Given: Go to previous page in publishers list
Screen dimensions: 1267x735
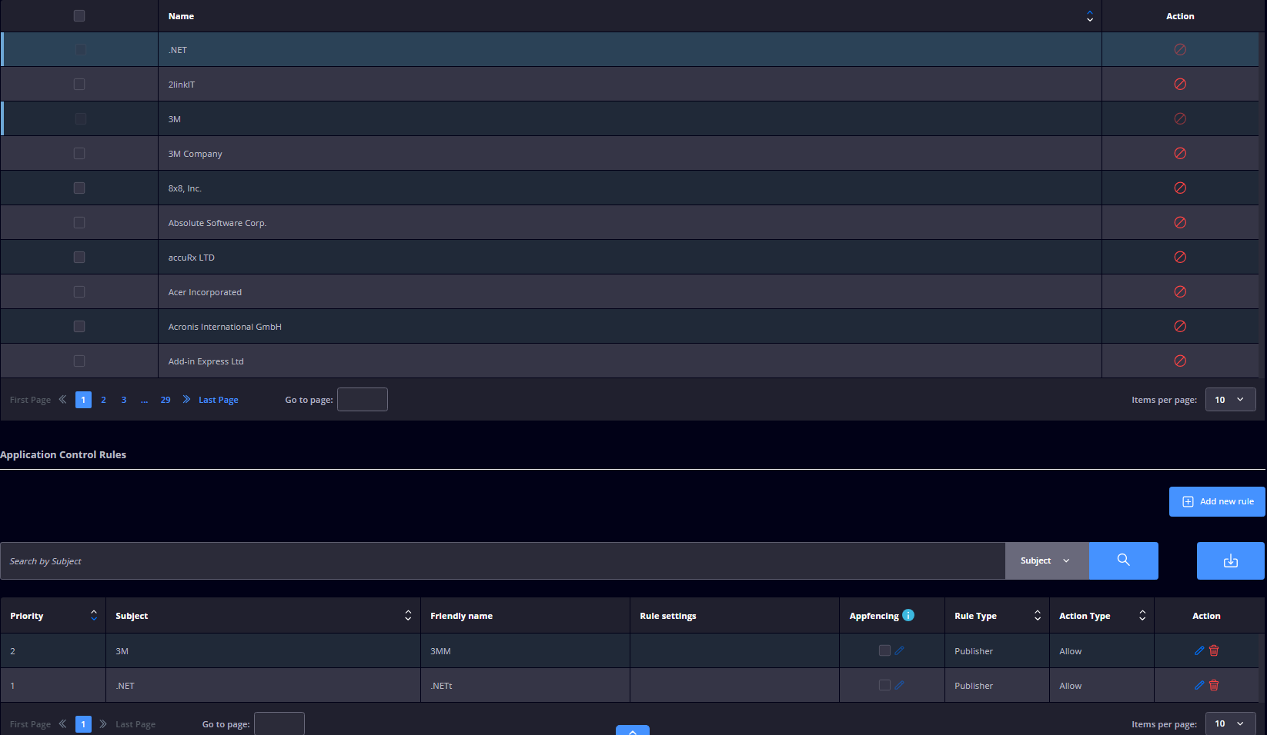Looking at the screenshot, I should click(x=63, y=399).
